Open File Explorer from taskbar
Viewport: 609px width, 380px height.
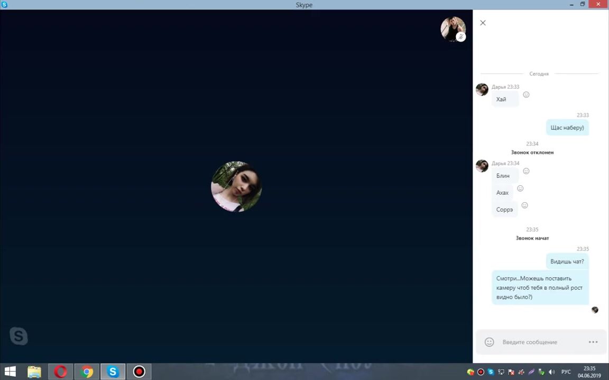tap(34, 372)
